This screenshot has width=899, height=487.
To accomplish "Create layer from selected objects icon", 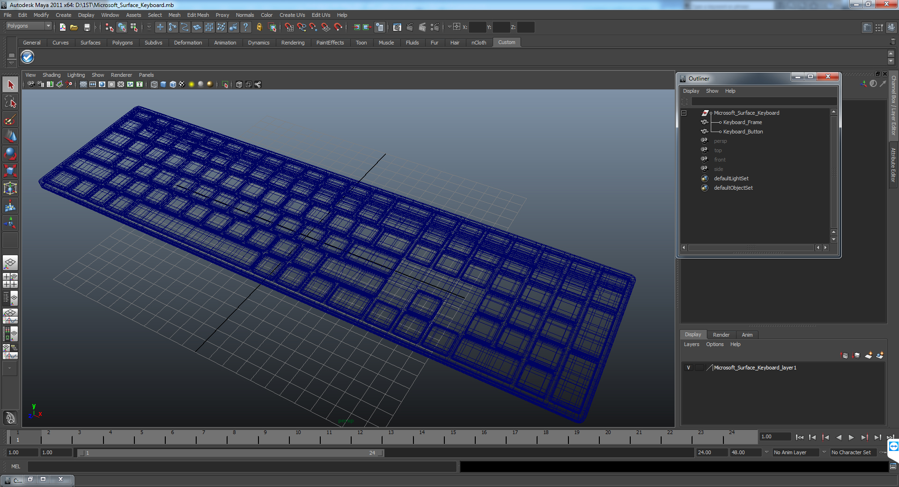I will 880,355.
